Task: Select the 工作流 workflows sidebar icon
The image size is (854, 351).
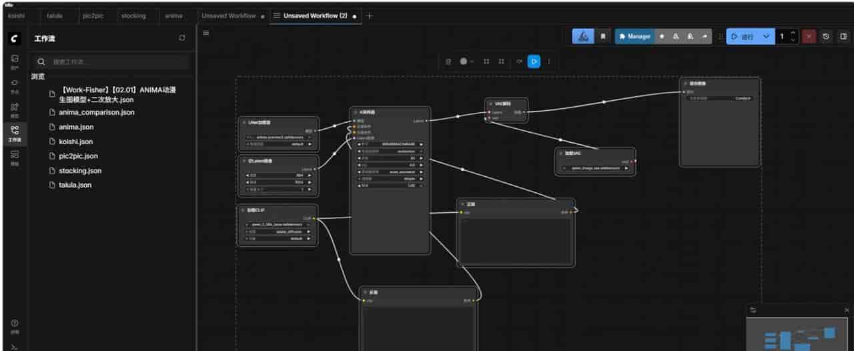Action: point(15,133)
